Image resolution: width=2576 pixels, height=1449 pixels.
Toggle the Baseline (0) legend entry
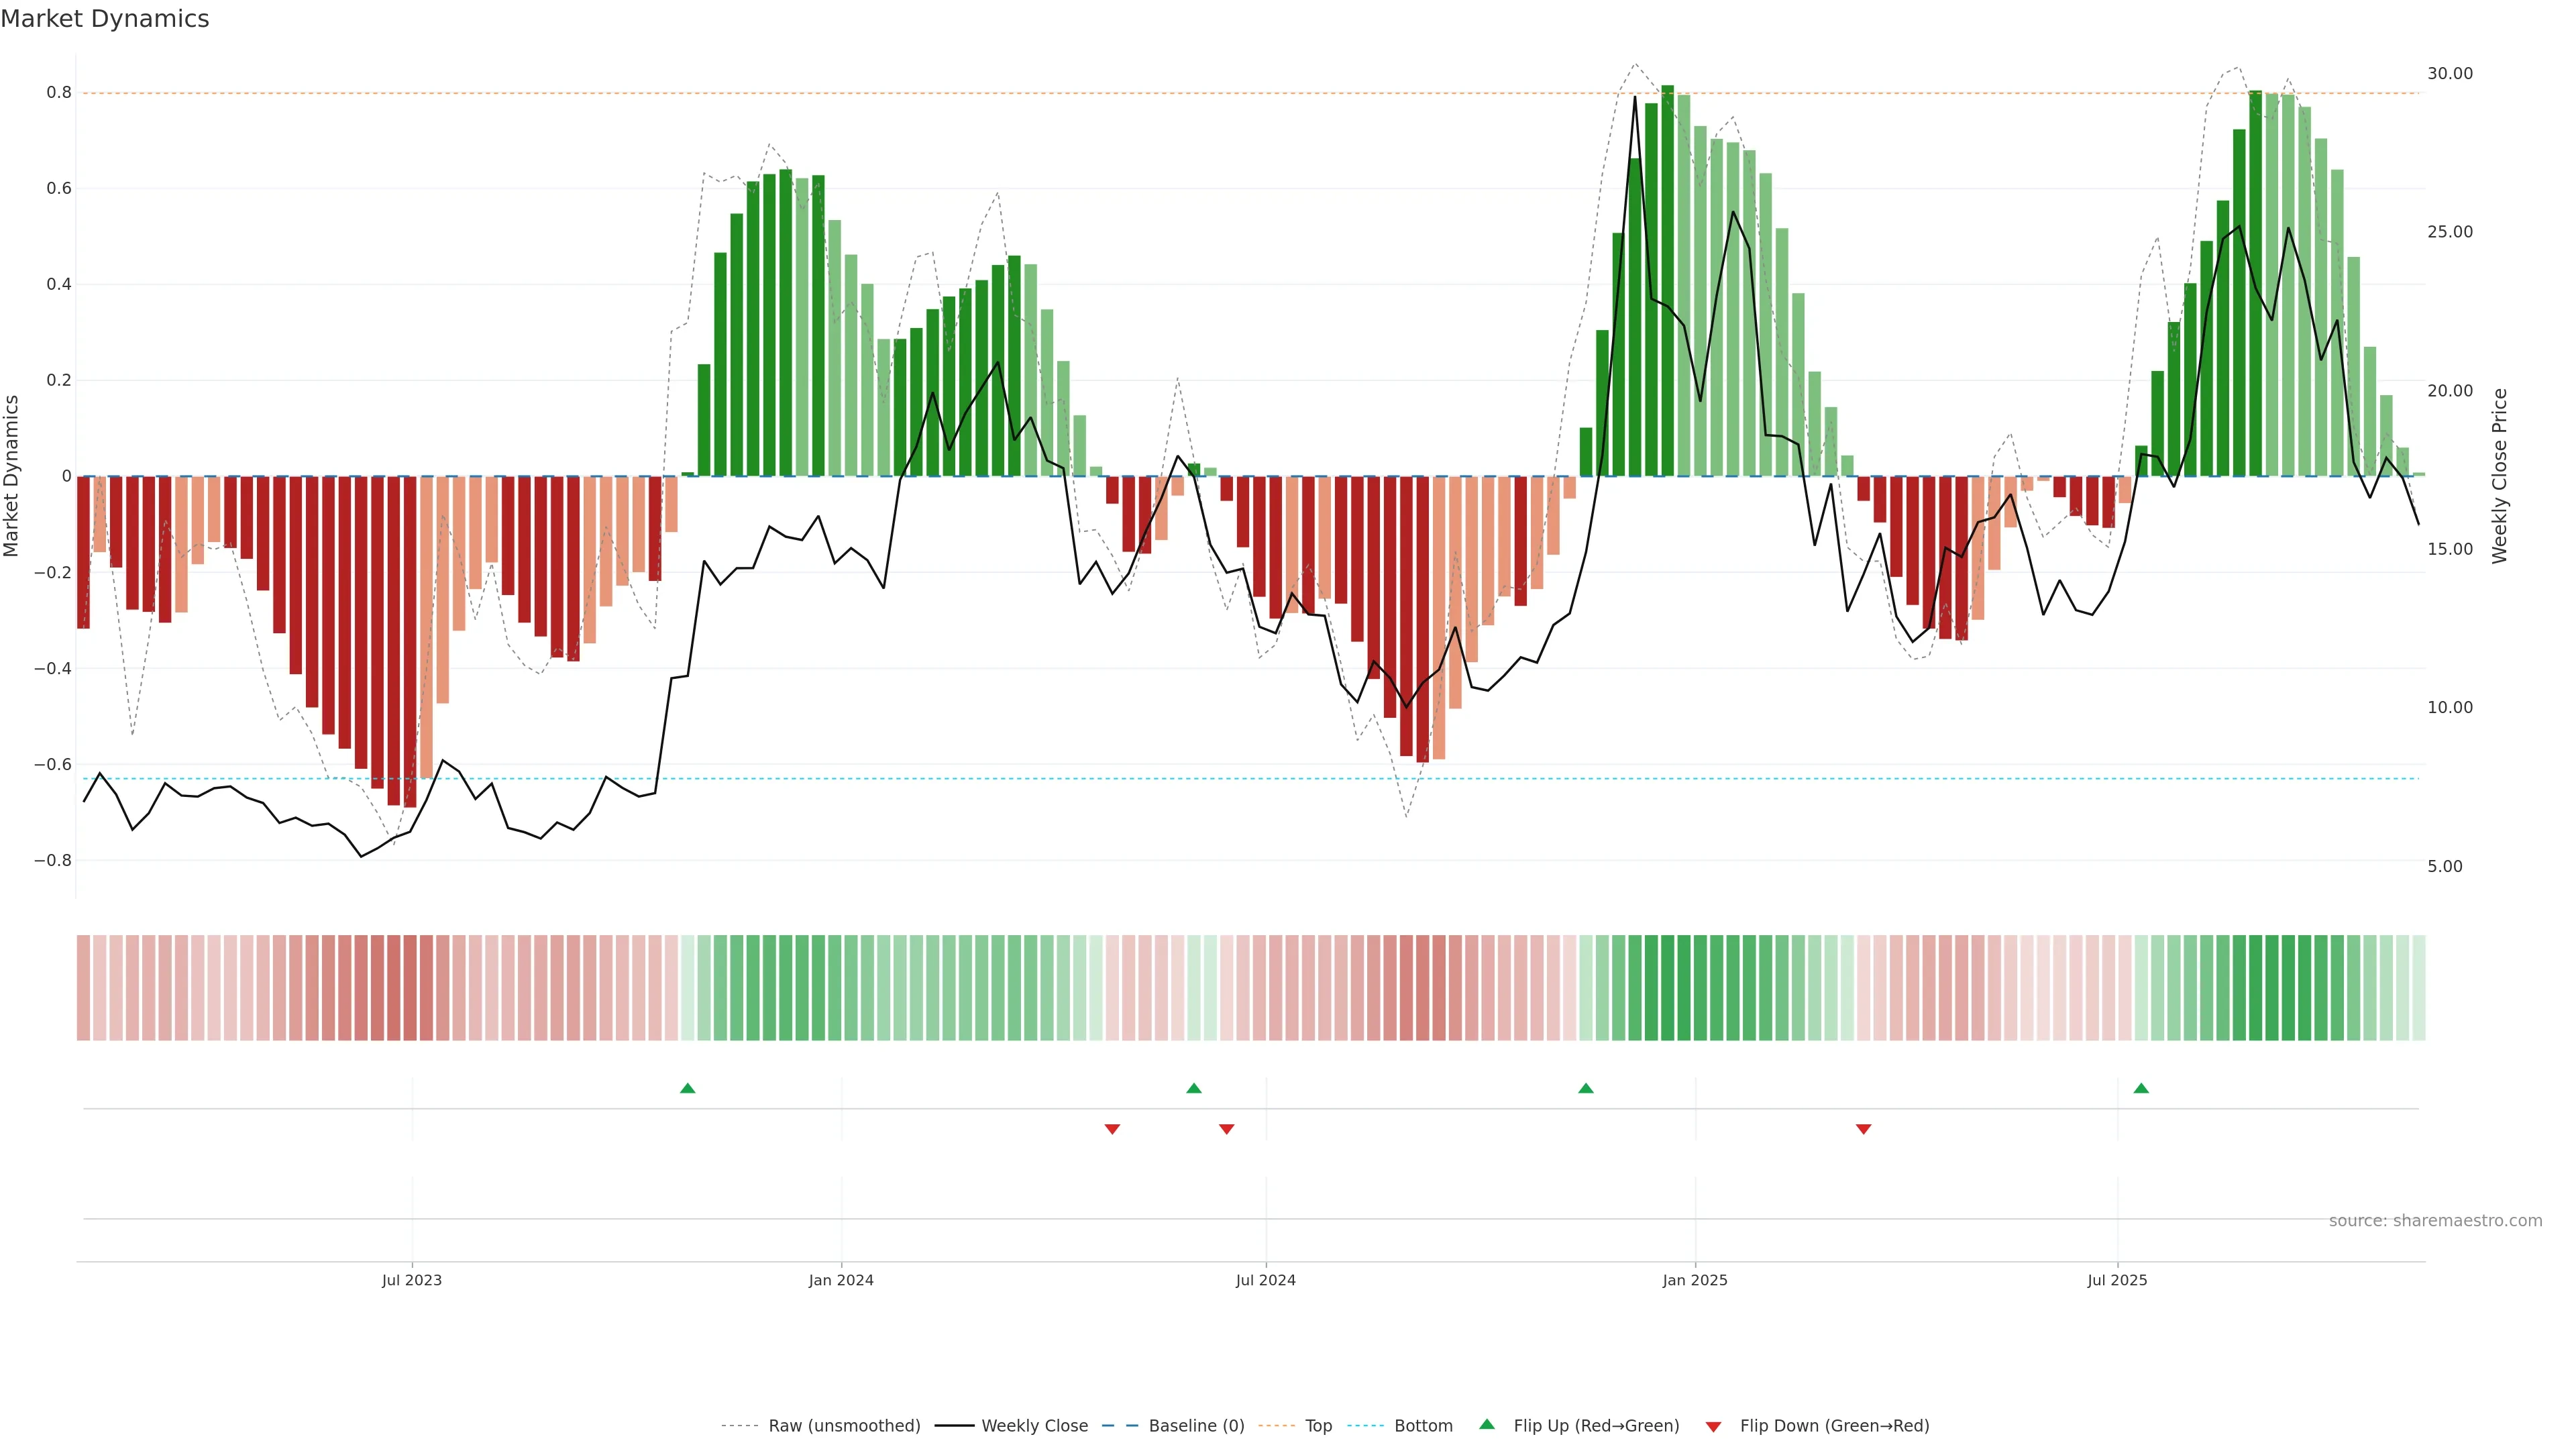coord(1196,1426)
